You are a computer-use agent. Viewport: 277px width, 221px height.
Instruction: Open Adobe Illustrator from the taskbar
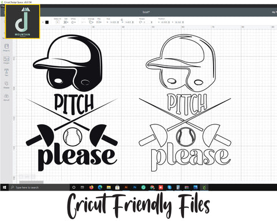click(126, 187)
